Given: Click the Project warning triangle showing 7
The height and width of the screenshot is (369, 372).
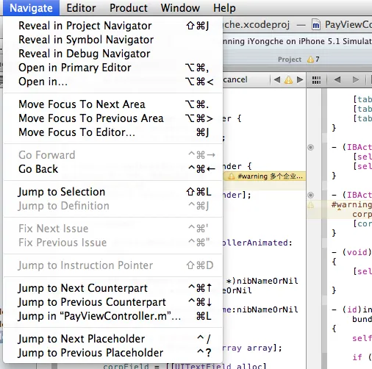Looking at the screenshot, I should point(310,60).
